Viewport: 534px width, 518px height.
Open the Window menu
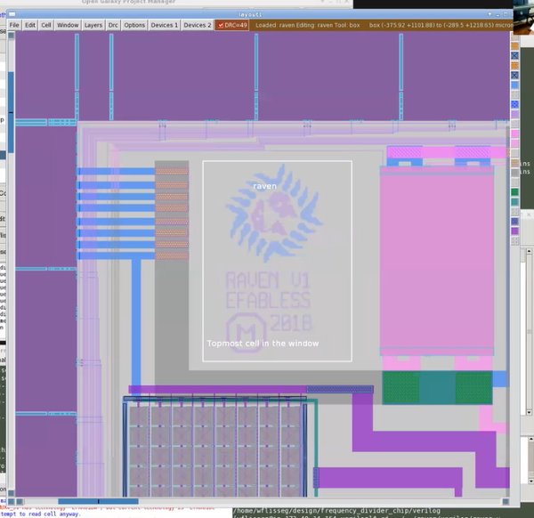[68, 25]
